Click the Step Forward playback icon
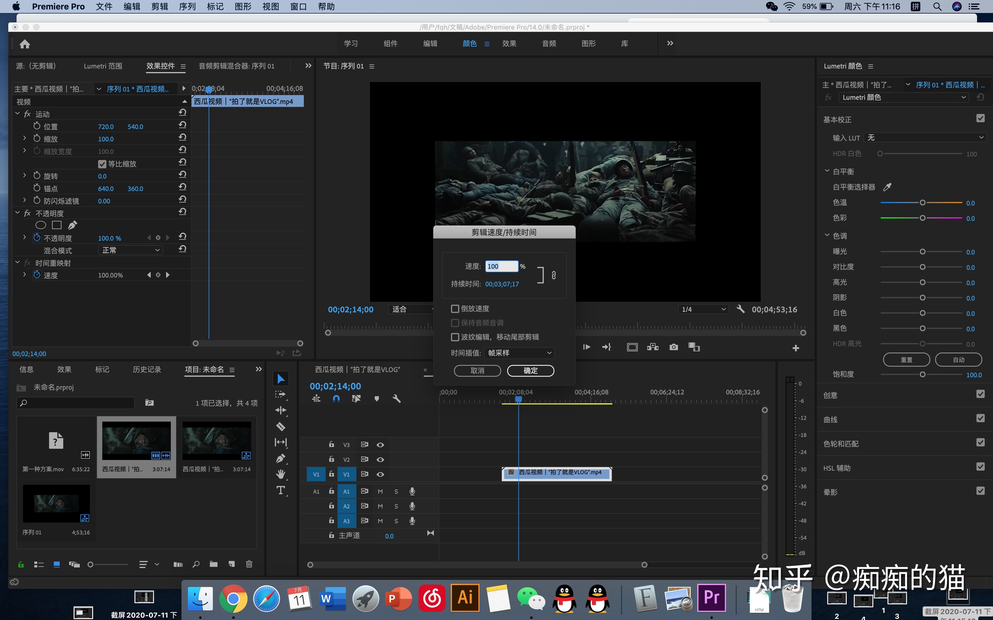 click(x=587, y=347)
